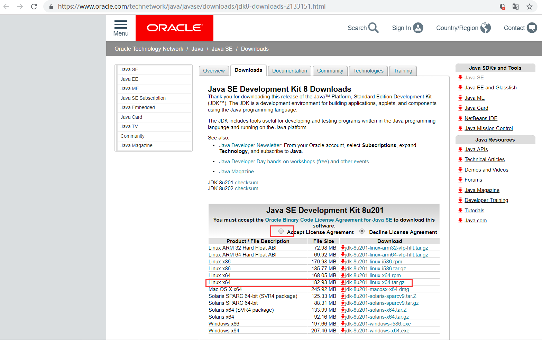Screen dimensions: 542x340
Task: Open the Forums link
Action: (x=473, y=180)
